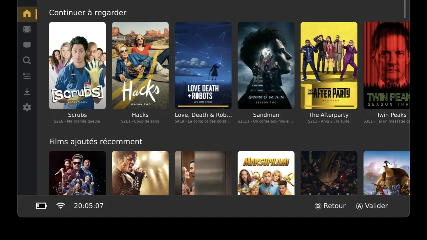Select the A Valider button
The image size is (427, 240).
(x=372, y=206)
